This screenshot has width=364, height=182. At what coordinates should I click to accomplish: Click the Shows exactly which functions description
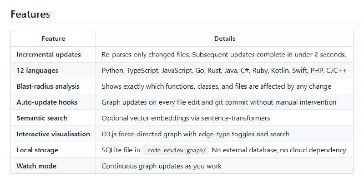tap(216, 86)
